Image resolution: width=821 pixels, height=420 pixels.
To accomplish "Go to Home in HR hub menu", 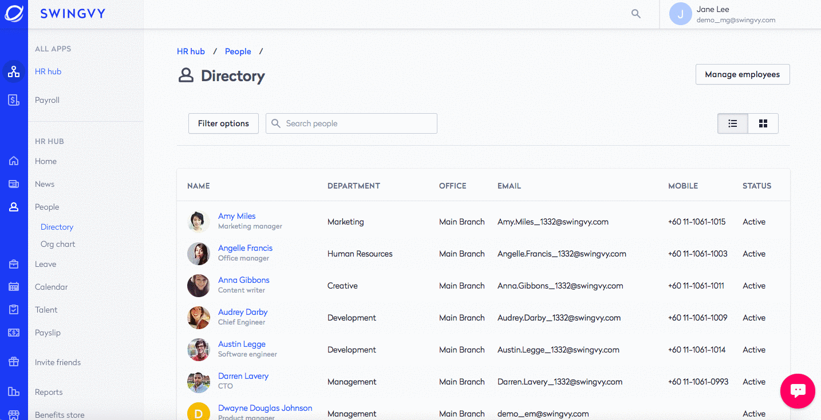I will [x=46, y=161].
